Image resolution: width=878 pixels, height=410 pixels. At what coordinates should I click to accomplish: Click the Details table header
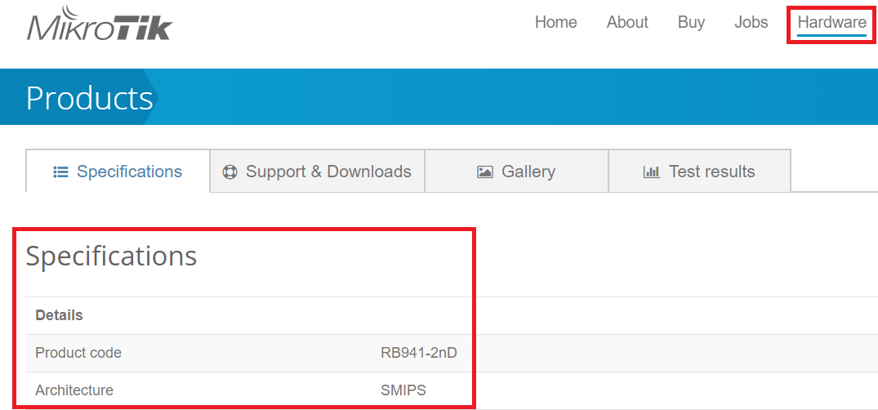(x=59, y=315)
